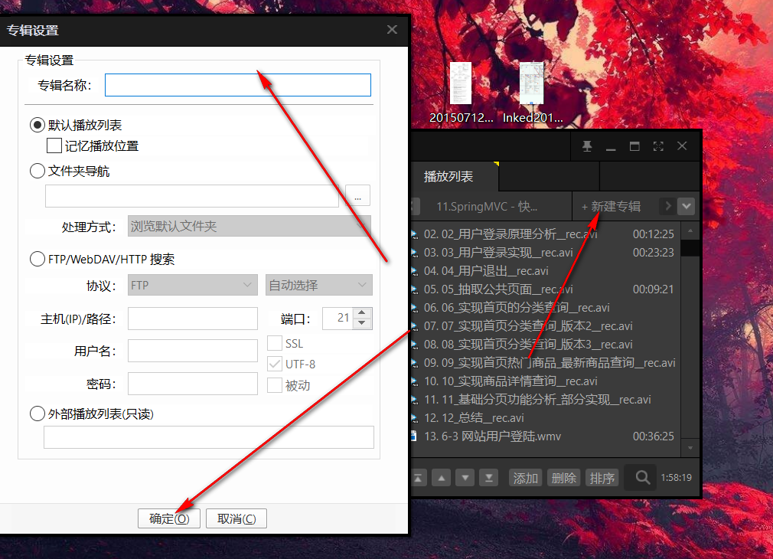Viewport: 773px width, 559px height.
Task: Move selected playlist item down
Action: pyautogui.click(x=465, y=477)
